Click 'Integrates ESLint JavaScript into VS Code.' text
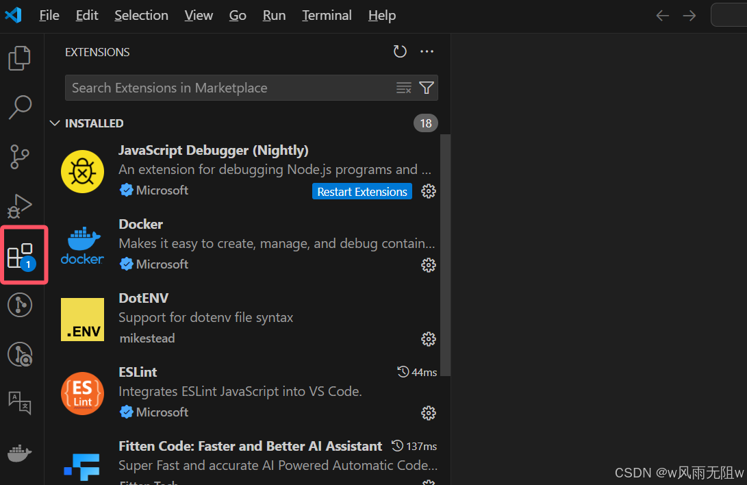 pos(240,392)
